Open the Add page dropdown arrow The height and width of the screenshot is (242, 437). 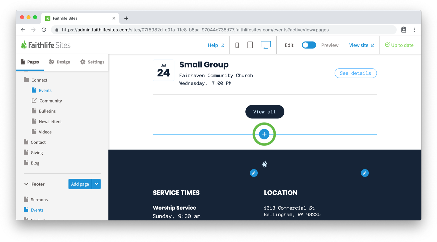[x=96, y=184]
